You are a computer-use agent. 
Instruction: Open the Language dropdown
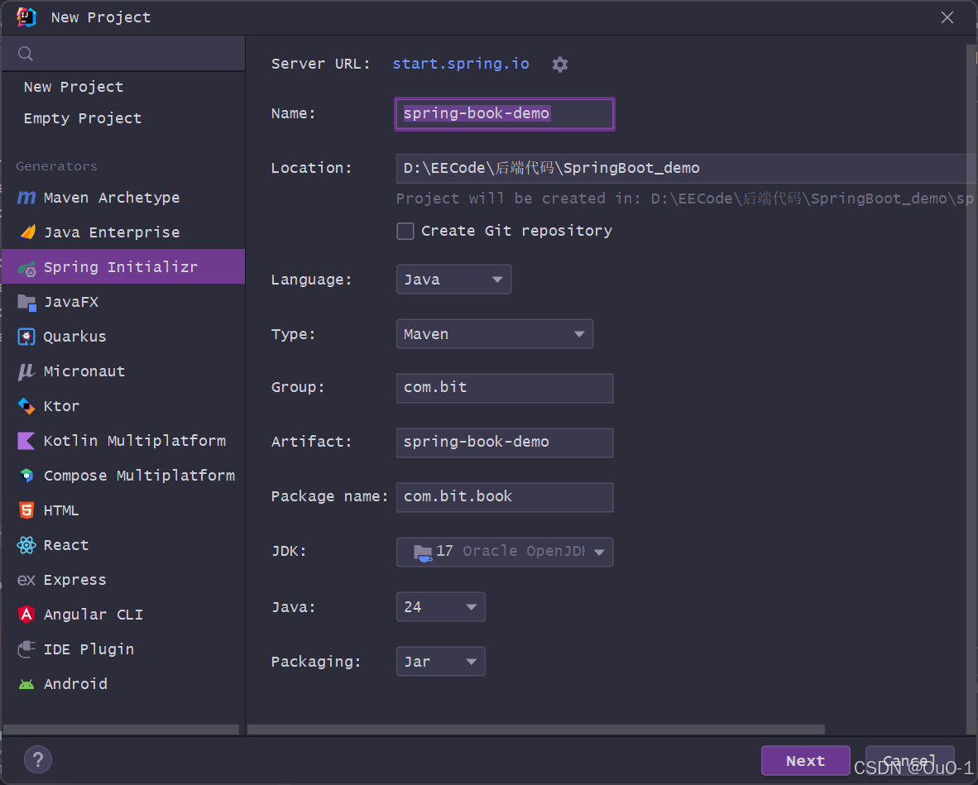click(453, 280)
